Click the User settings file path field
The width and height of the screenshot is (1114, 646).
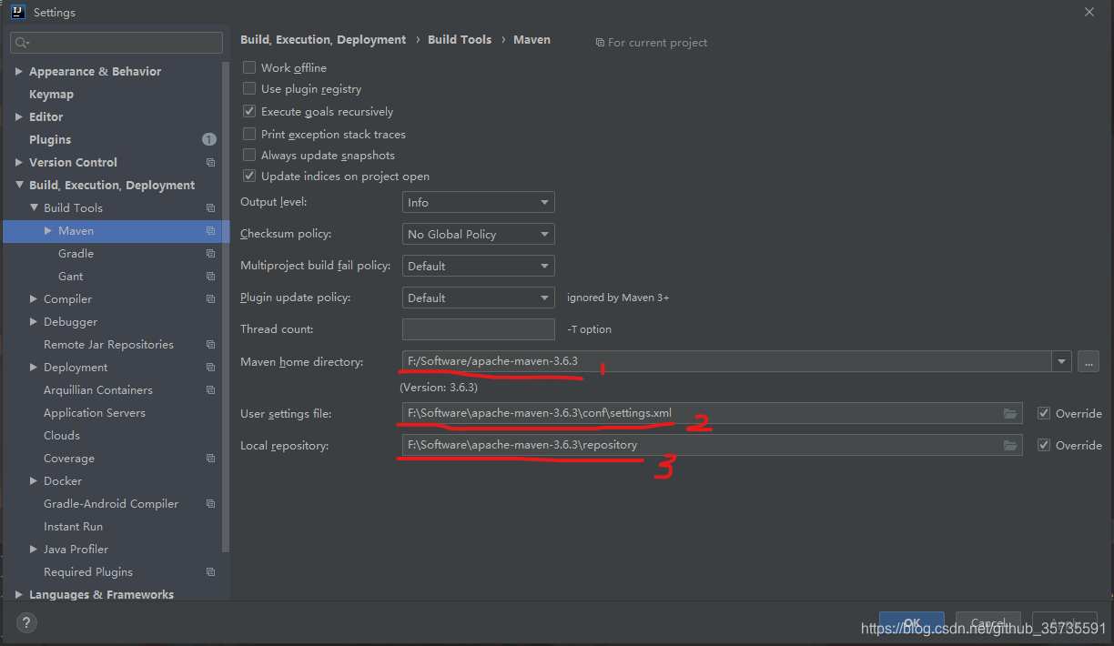pyautogui.click(x=713, y=413)
